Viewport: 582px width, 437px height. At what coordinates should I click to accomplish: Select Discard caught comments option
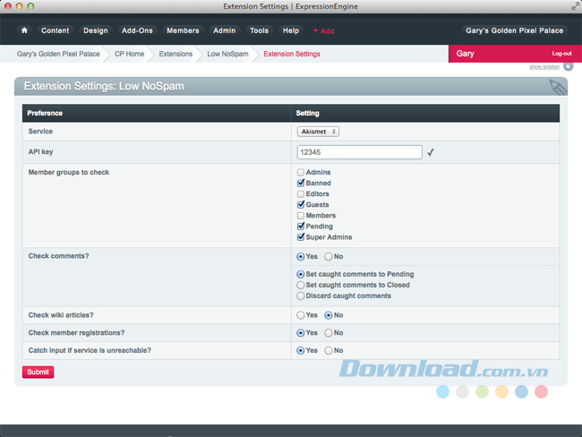(301, 296)
